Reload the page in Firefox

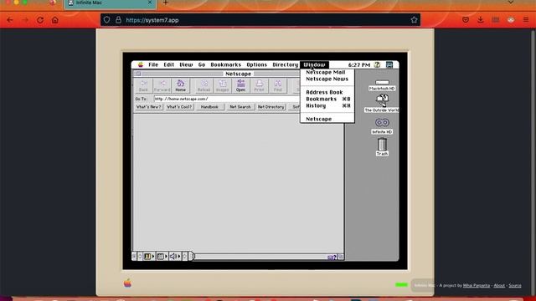(x=40, y=20)
